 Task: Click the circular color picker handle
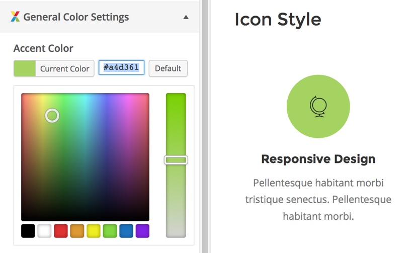pyautogui.click(x=52, y=116)
